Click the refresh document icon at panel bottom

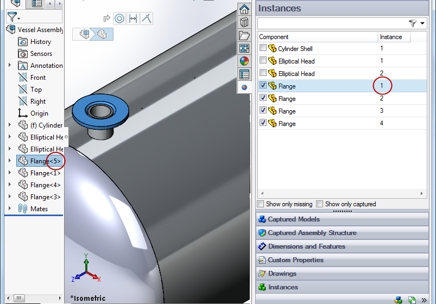coord(412,300)
